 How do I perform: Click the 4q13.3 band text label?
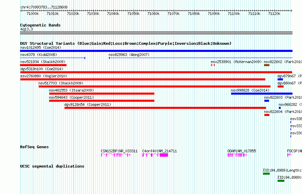tap(26, 29)
